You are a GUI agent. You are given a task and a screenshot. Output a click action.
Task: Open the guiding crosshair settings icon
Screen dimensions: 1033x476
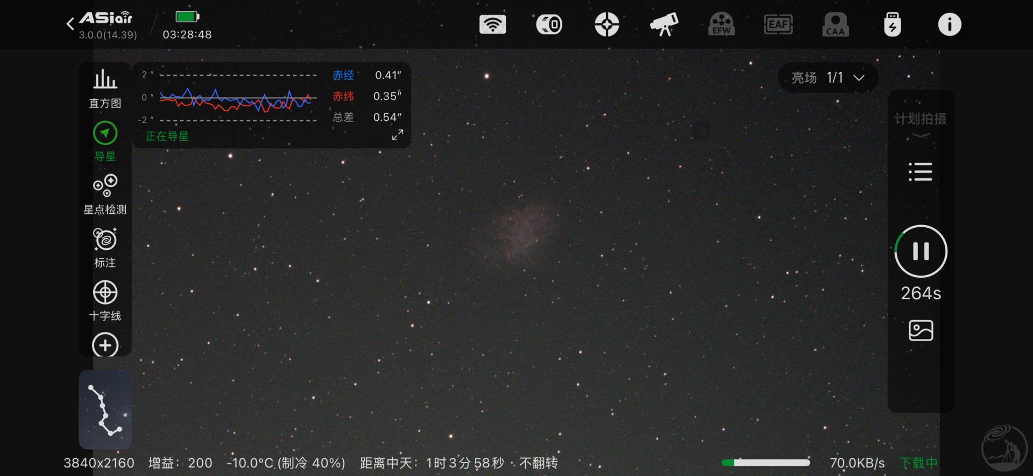coord(607,25)
